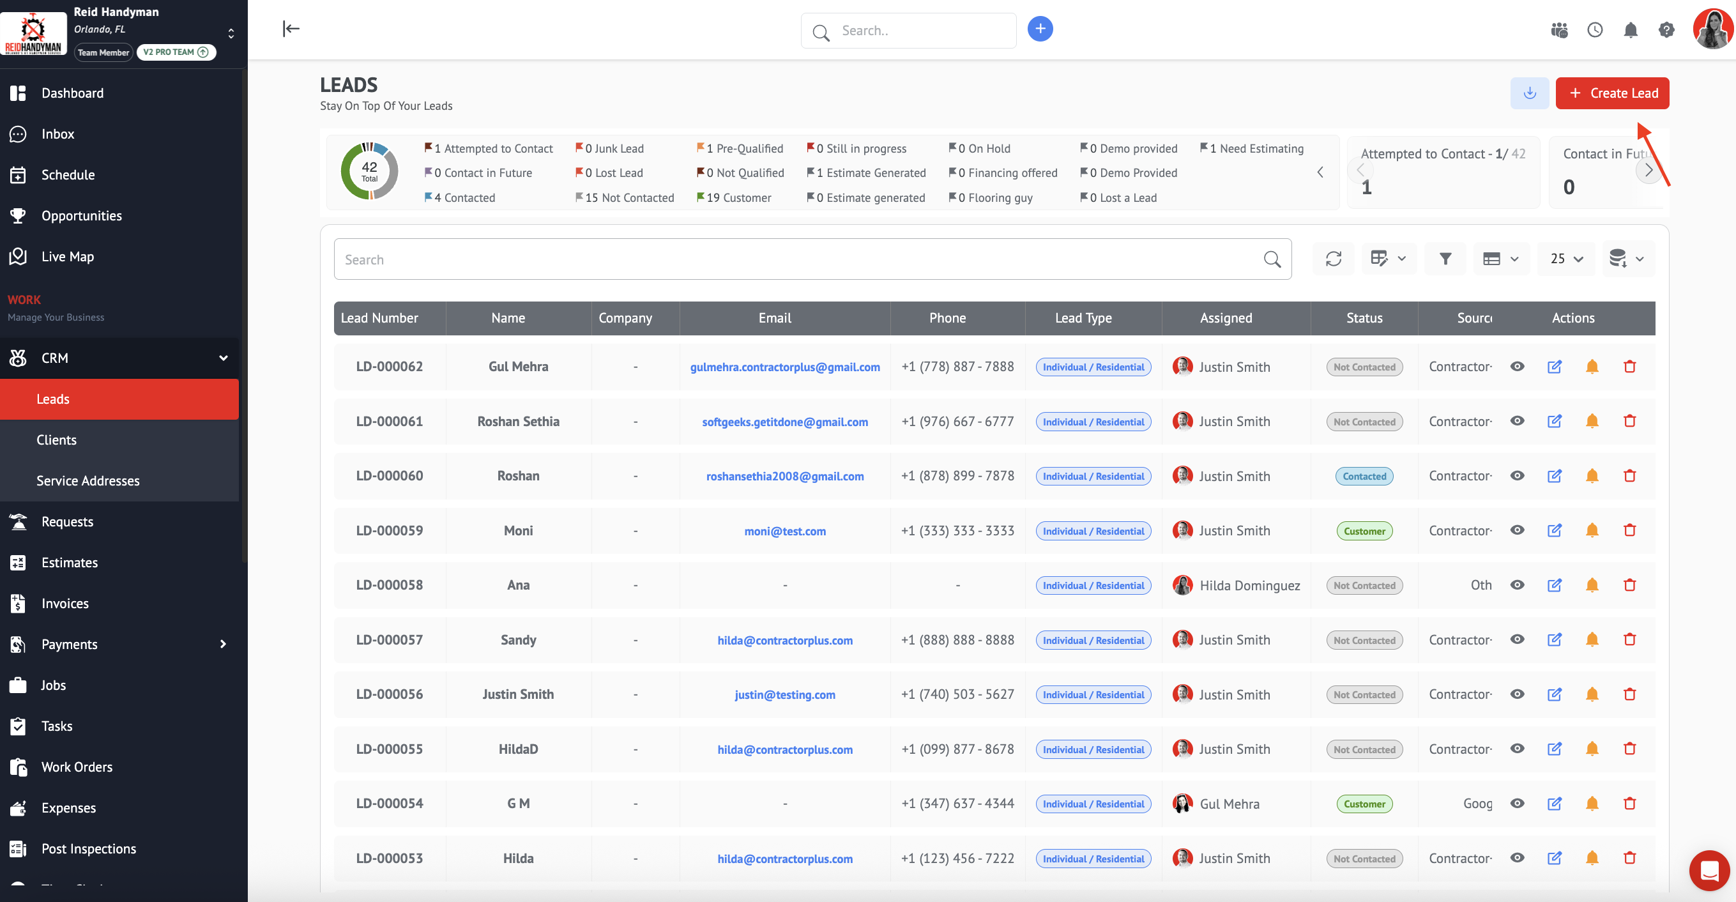Screen dimensions: 1736x902
Task: Open the filter funnel icon
Action: click(1445, 259)
